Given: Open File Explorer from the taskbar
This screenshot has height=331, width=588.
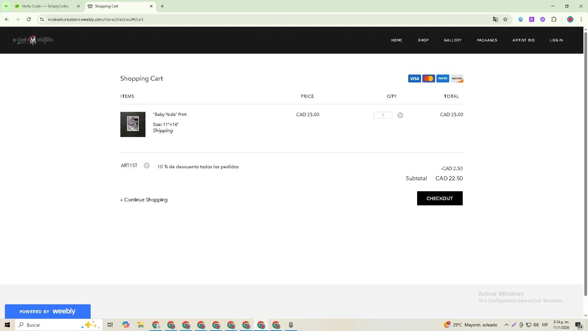Looking at the screenshot, I should coord(141,325).
